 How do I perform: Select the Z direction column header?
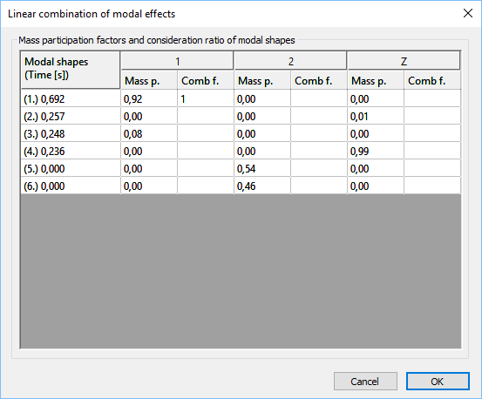[404, 61]
